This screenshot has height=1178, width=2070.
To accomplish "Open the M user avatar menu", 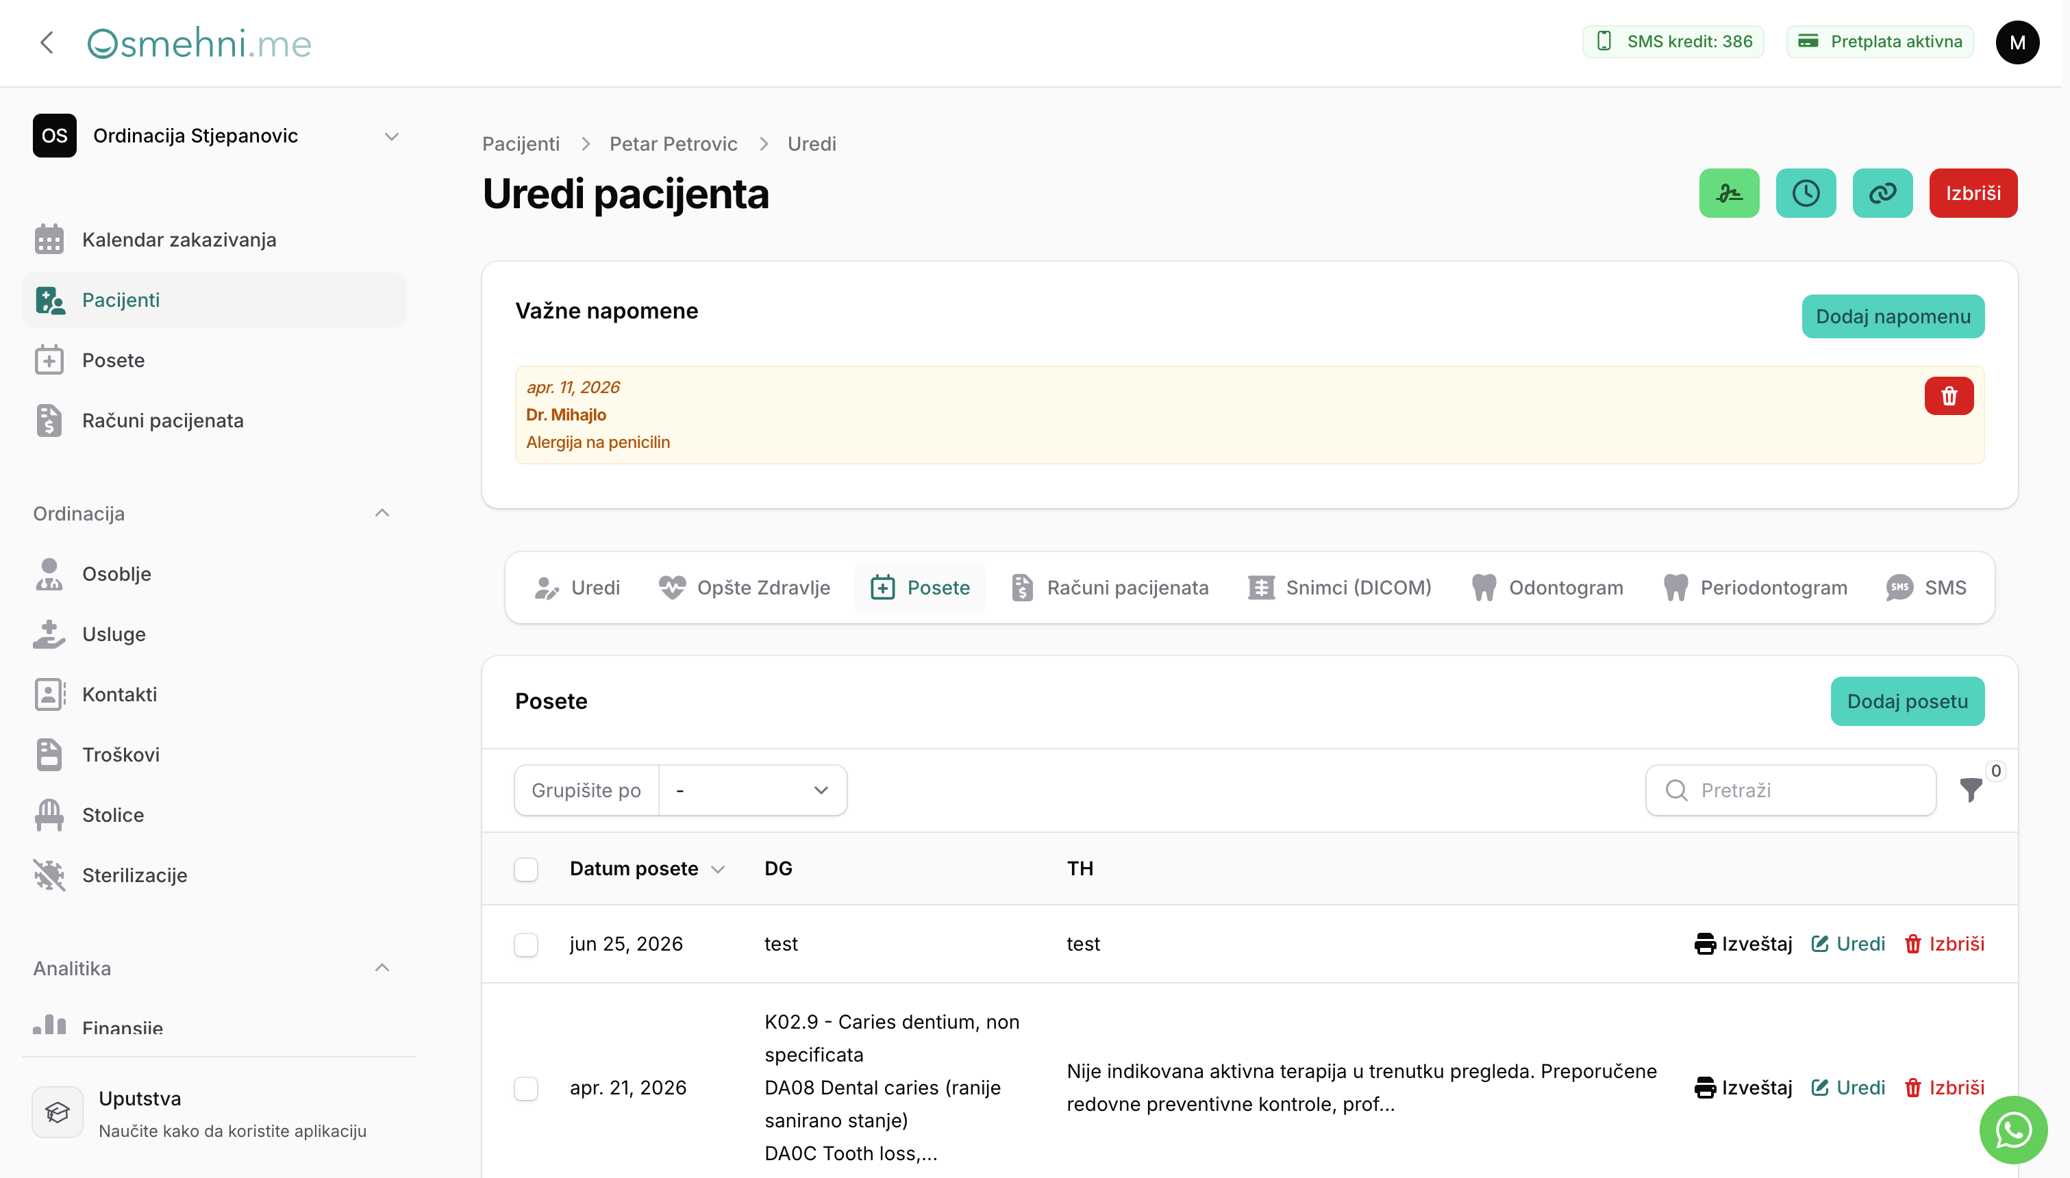I will (x=2017, y=42).
